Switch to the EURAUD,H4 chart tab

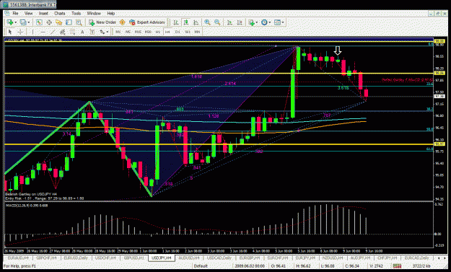[x=18, y=258]
